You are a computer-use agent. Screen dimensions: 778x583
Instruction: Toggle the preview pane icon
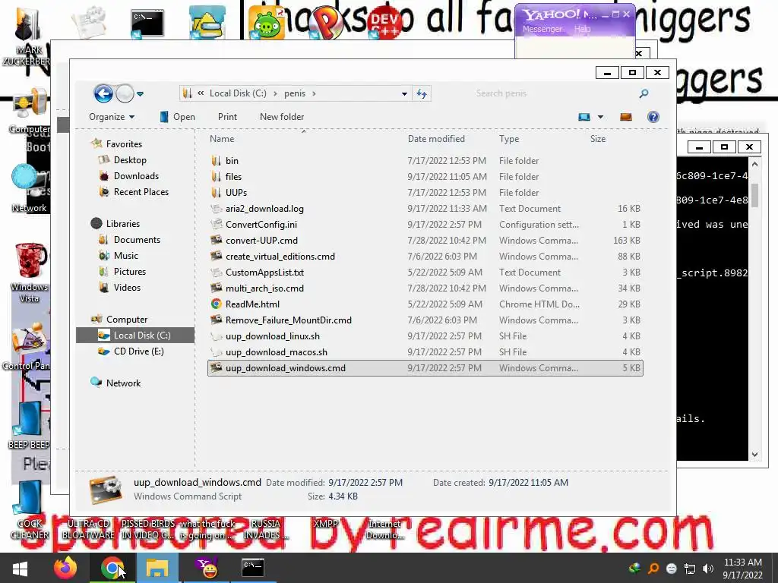click(x=626, y=117)
